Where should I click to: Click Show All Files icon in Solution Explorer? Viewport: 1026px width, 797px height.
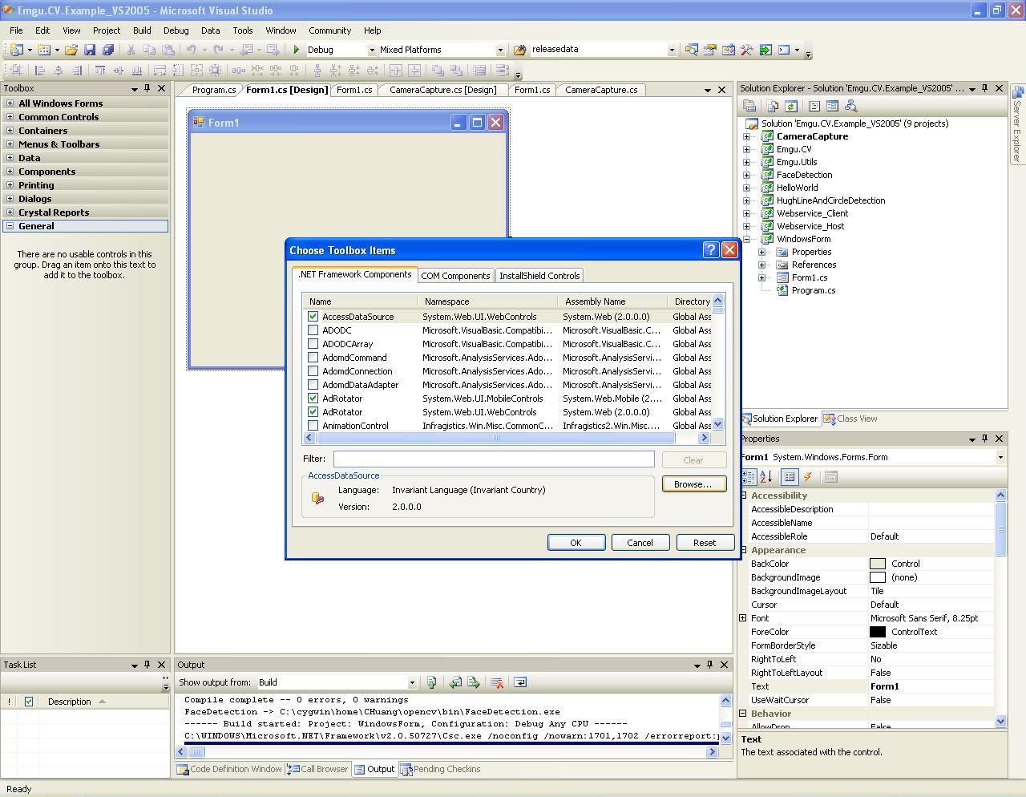coord(772,106)
